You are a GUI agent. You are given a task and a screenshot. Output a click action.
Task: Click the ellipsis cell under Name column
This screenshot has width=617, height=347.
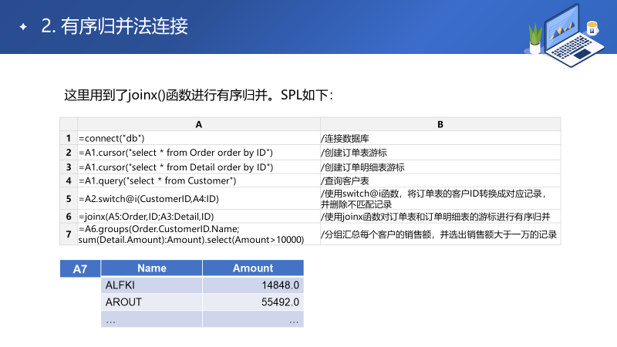coord(152,318)
